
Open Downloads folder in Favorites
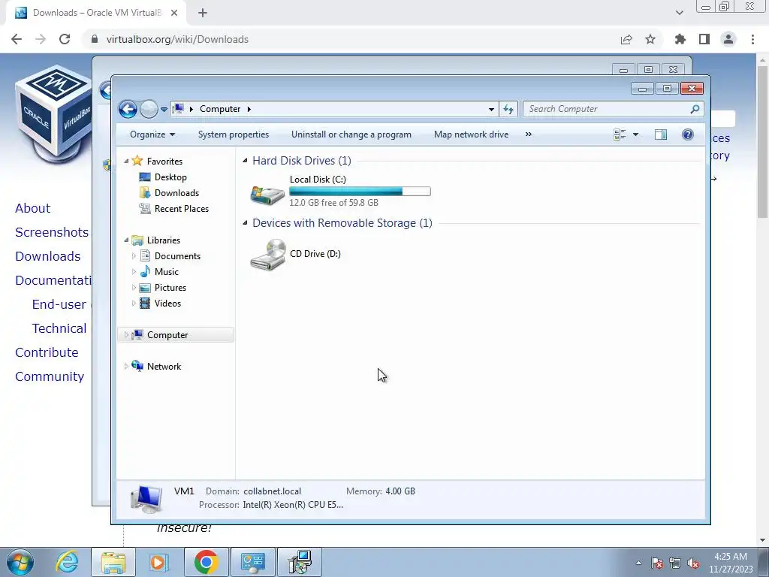coord(176,193)
